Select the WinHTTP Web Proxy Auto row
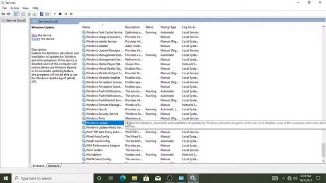This screenshot has height=183, width=326. click(x=141, y=132)
